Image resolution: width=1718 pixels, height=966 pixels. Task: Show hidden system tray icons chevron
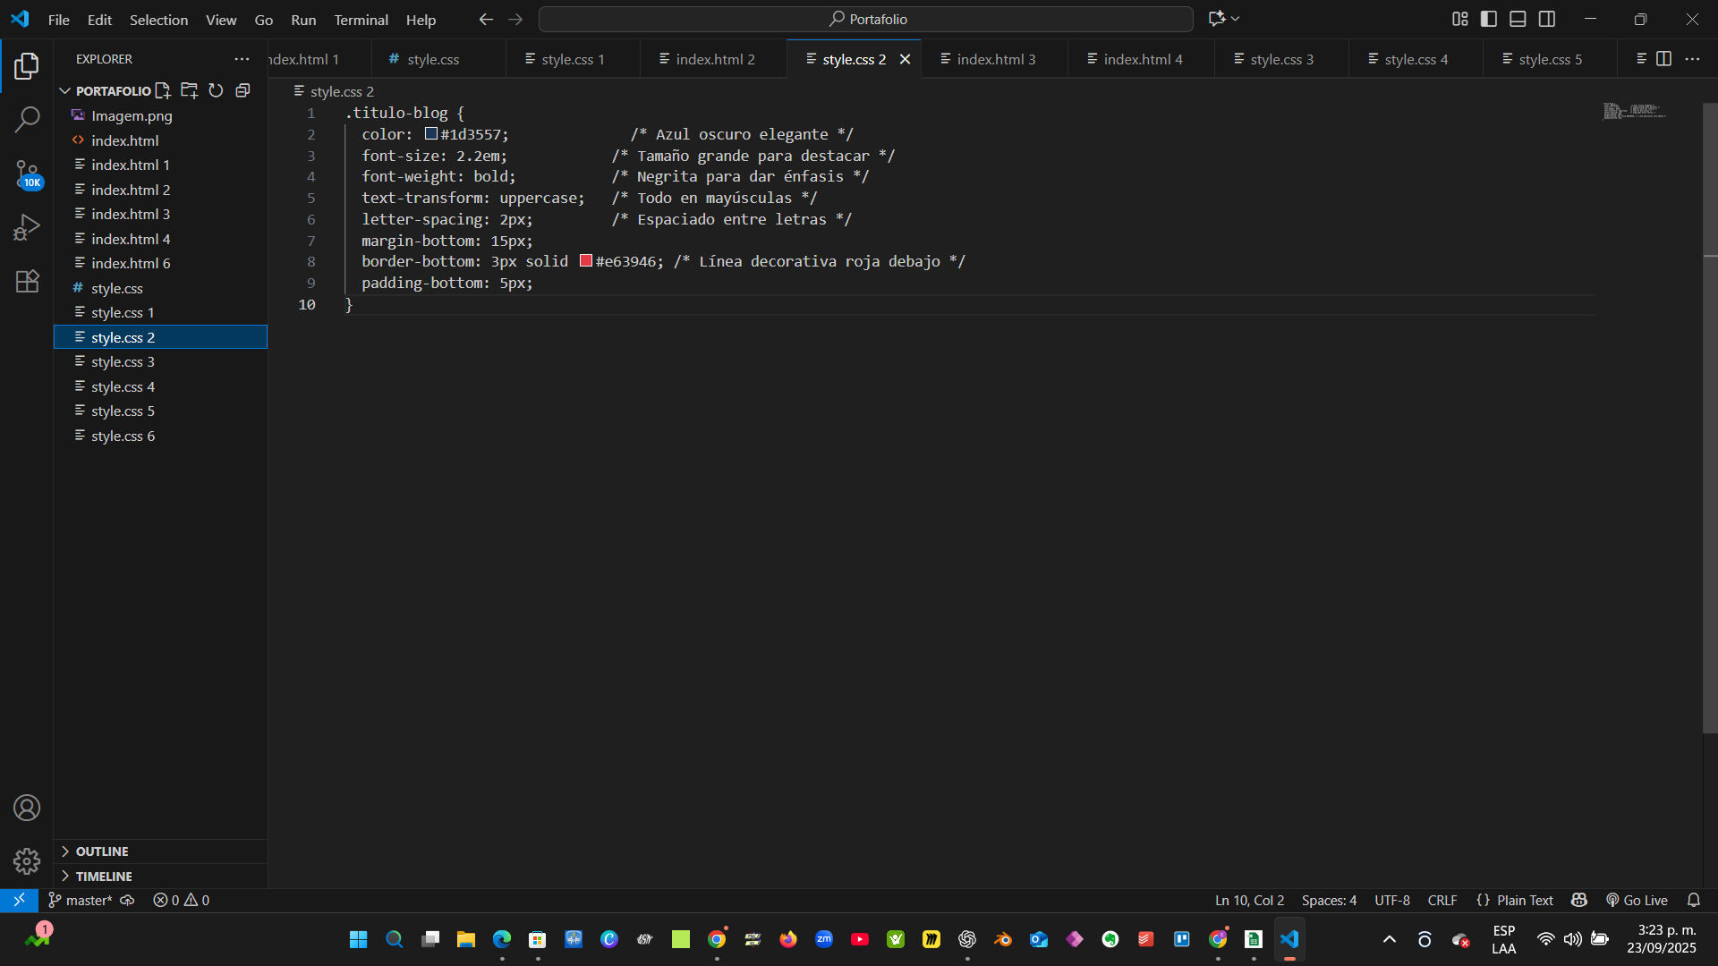pos(1390,939)
